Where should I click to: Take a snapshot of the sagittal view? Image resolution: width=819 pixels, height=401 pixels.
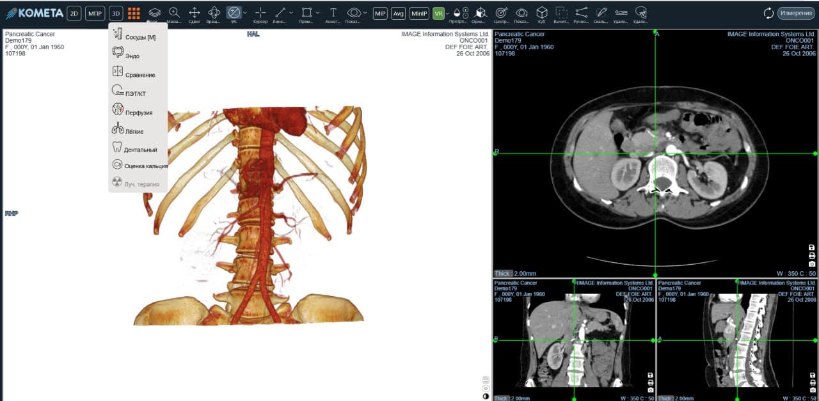pyautogui.click(x=811, y=389)
